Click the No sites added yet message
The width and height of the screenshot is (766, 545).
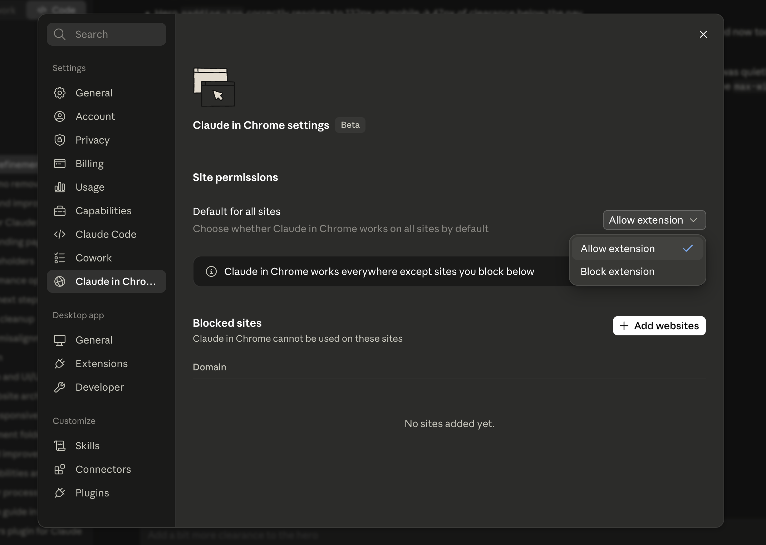450,424
